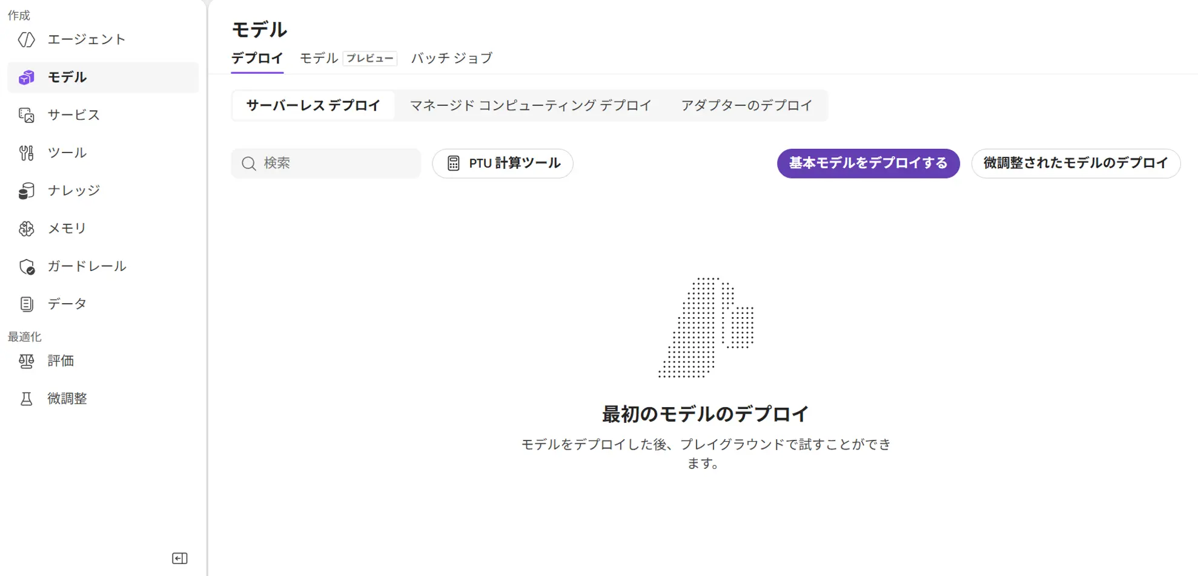Focus the 検索 search field

click(326, 163)
